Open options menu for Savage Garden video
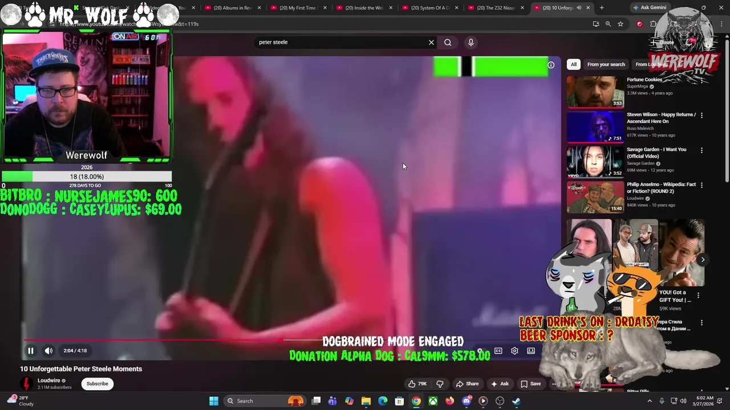Screen dimensions: 730x410 pos(701,150)
